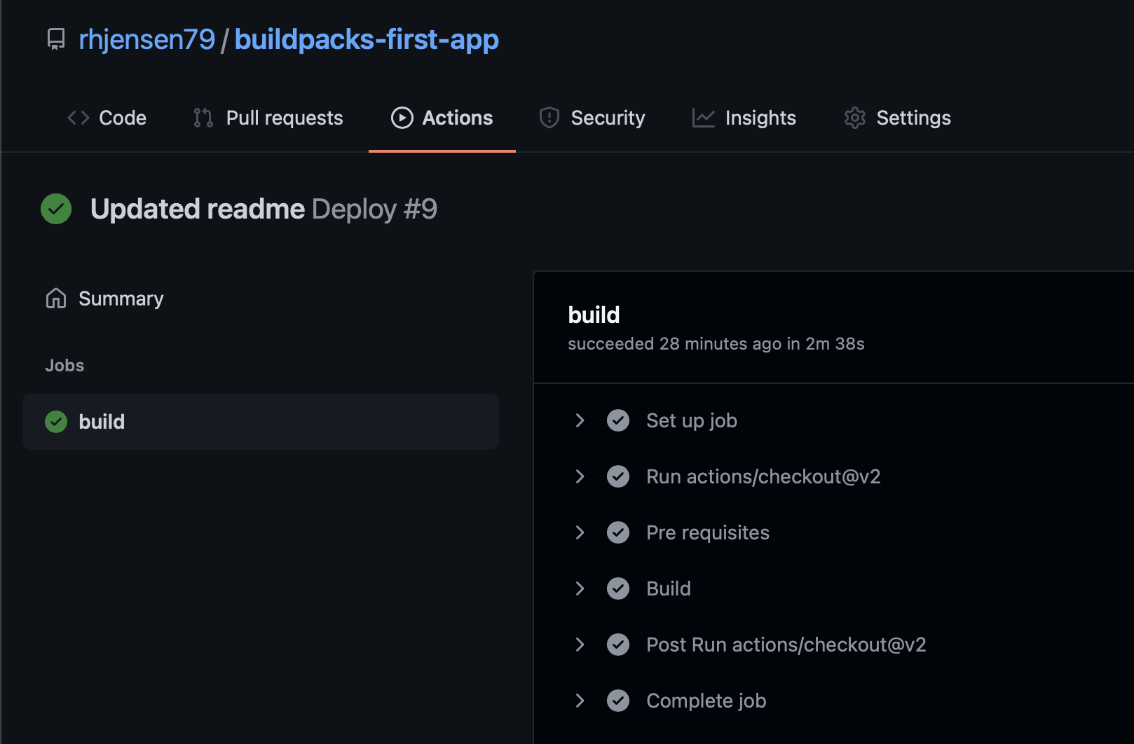Viewport: 1134px width, 744px height.
Task: Click the Pull requests branch icon
Action: point(203,118)
